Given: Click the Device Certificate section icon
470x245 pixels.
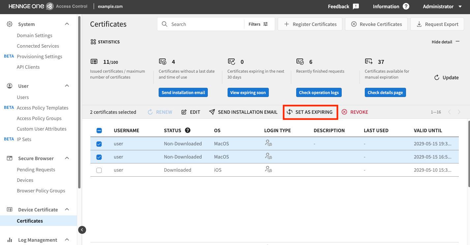Looking at the screenshot, I should [10, 209].
